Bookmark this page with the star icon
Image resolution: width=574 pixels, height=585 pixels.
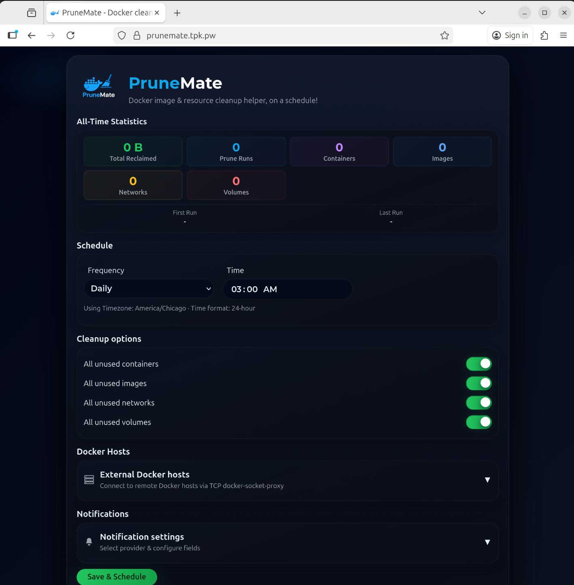tap(444, 36)
